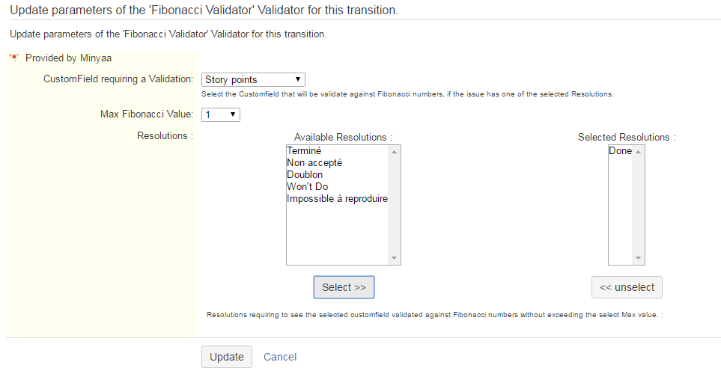721x374 pixels.
Task: Click the '<< unselect' button
Action: [627, 287]
